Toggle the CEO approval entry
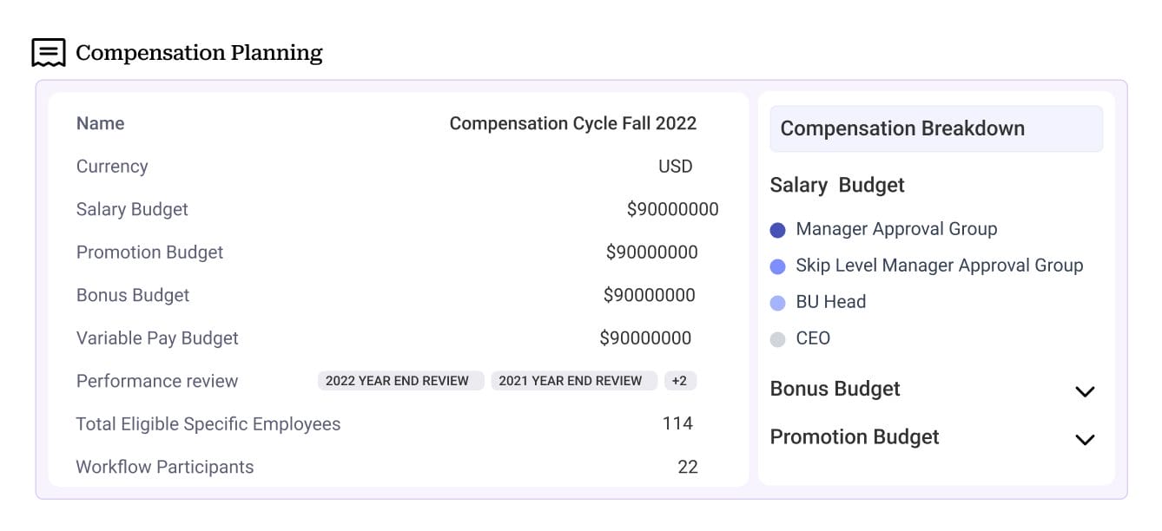The height and width of the screenshot is (531, 1162). [x=814, y=338]
